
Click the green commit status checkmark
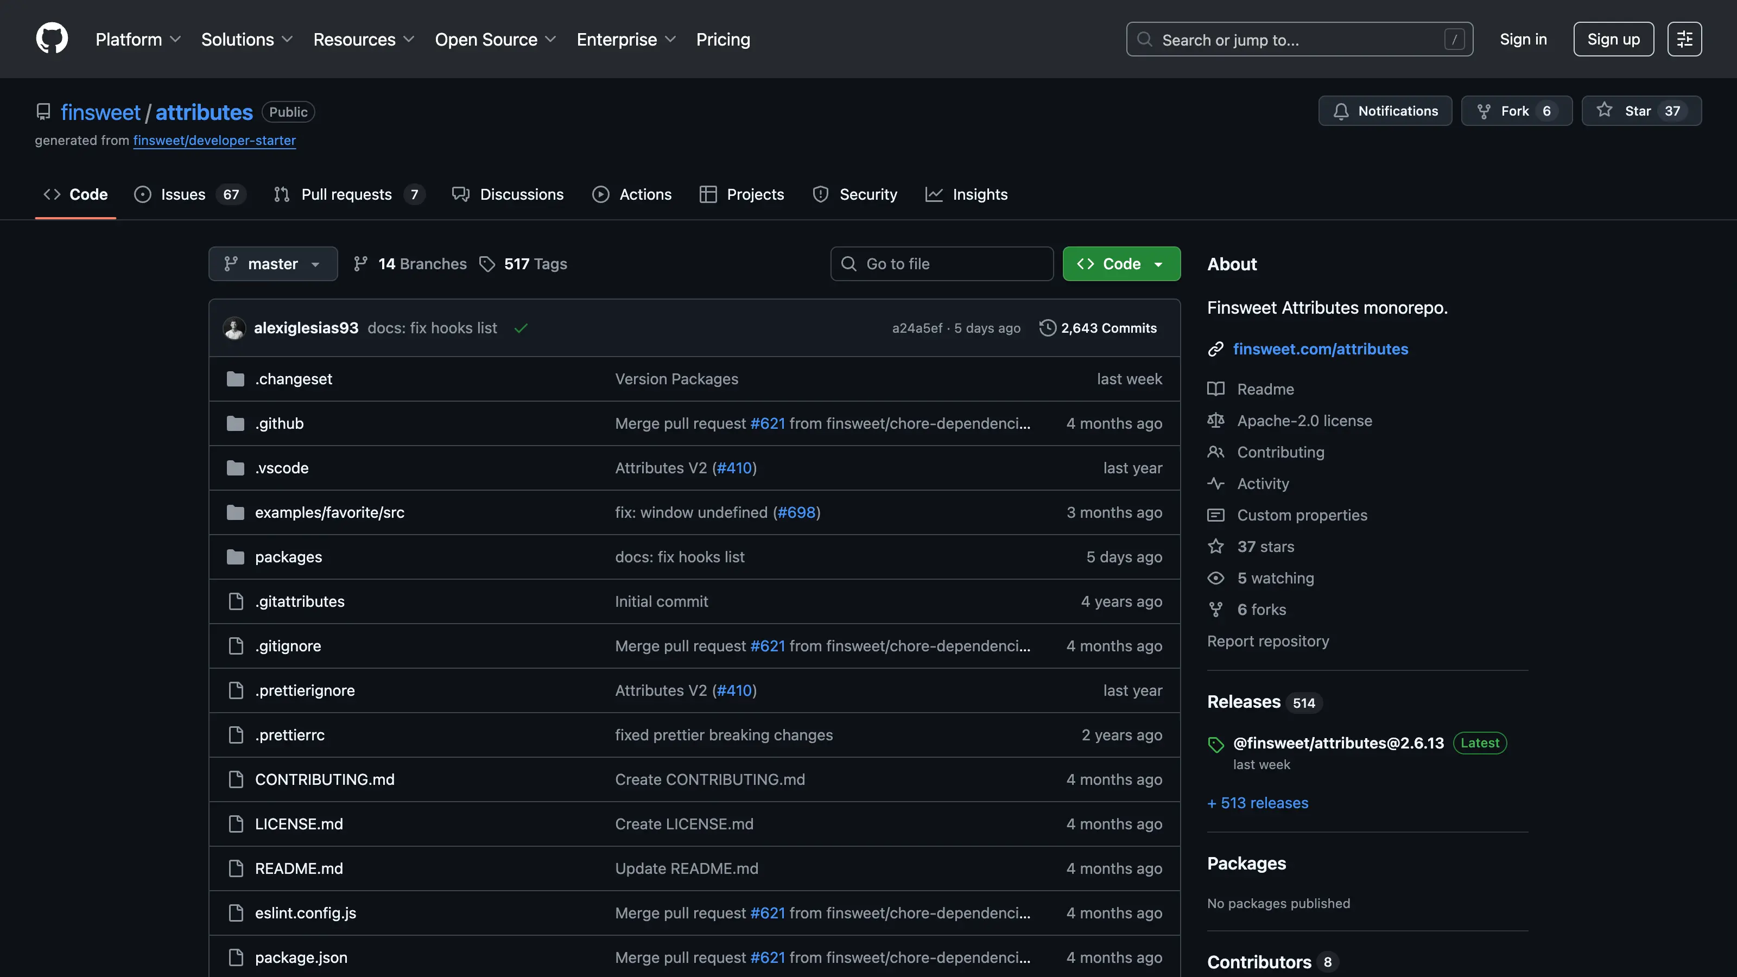pos(521,328)
